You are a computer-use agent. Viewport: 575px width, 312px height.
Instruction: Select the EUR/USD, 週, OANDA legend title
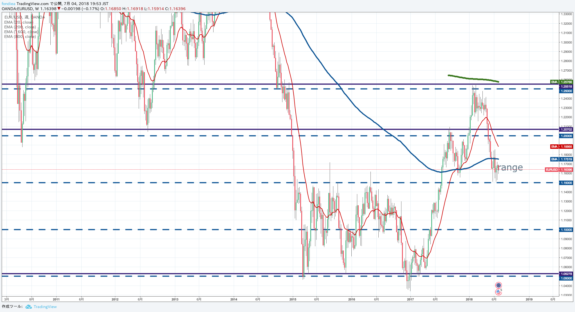pyautogui.click(x=25, y=17)
